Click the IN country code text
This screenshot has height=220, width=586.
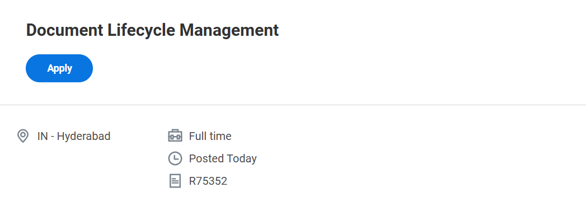coord(43,136)
